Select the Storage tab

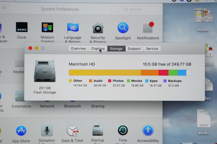coord(116,49)
